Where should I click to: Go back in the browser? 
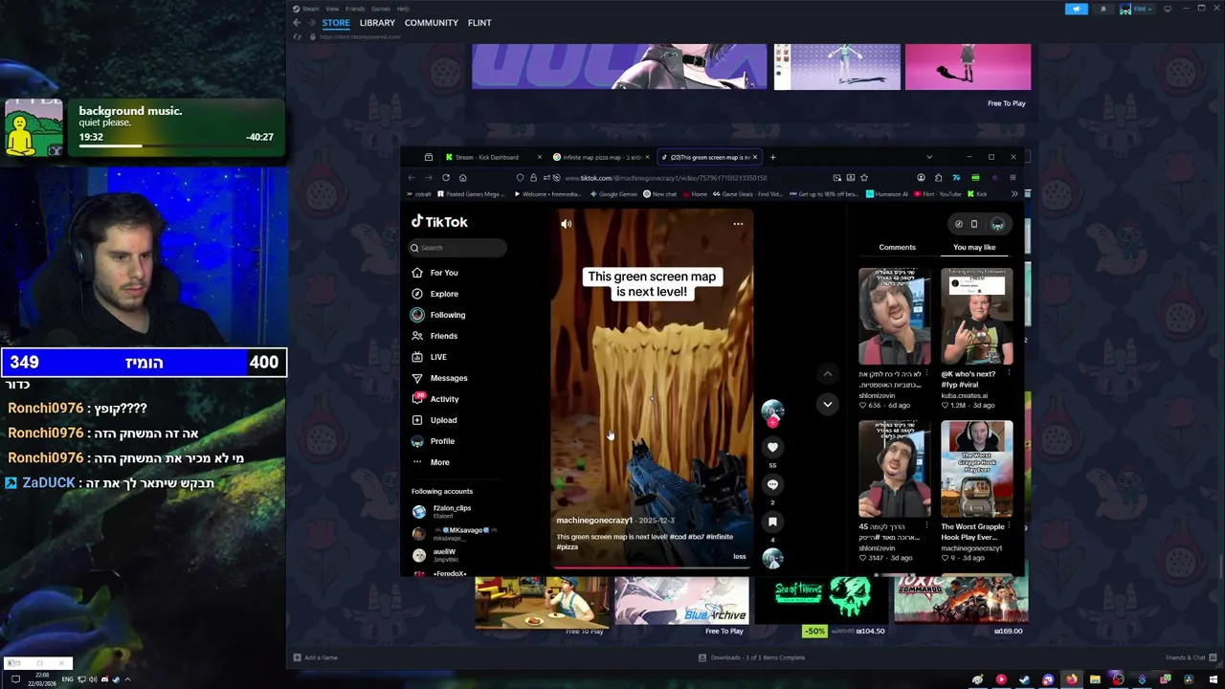[412, 178]
